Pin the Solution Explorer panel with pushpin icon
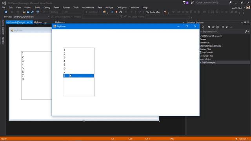Viewport: 251px width, 141px height. pos(245,22)
